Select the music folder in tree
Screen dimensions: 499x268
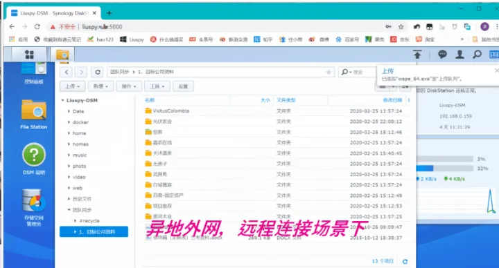coord(80,155)
